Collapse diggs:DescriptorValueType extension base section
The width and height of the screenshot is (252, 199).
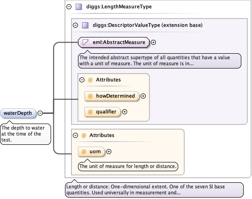pos(75,25)
